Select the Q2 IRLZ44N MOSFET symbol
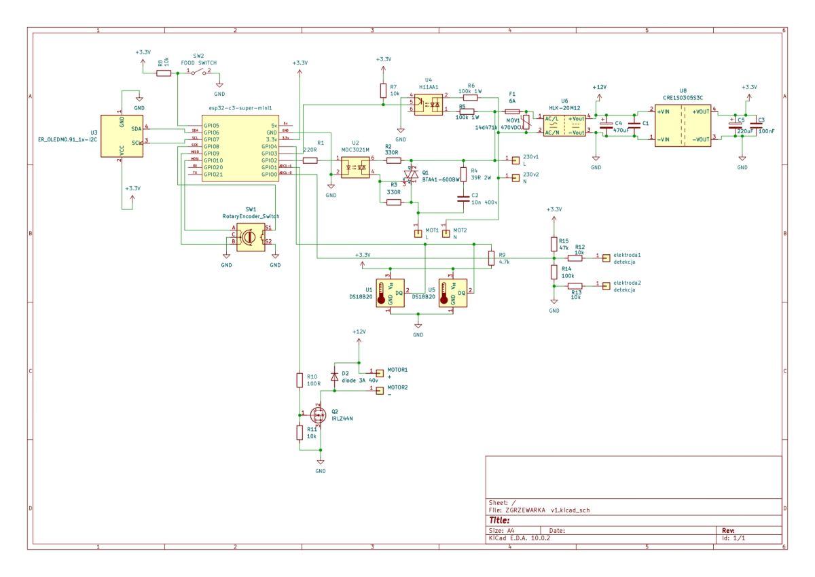The width and height of the screenshot is (815, 577). (x=318, y=414)
